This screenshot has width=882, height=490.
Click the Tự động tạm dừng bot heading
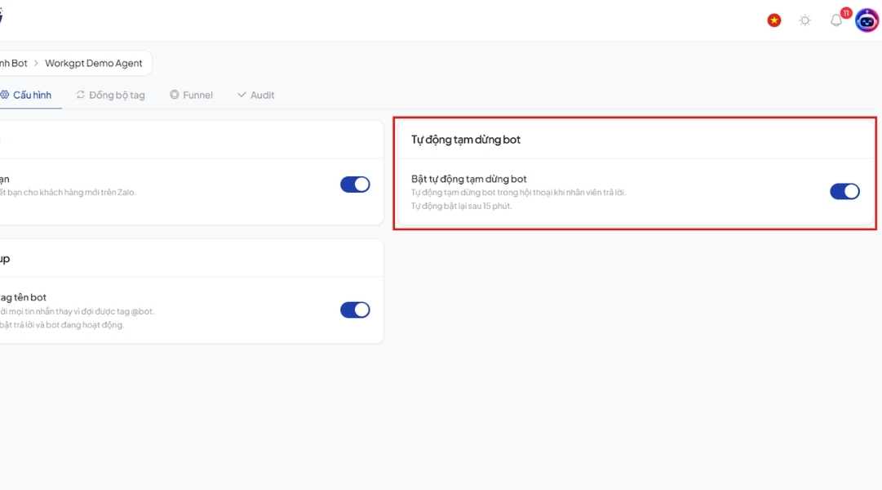click(466, 140)
